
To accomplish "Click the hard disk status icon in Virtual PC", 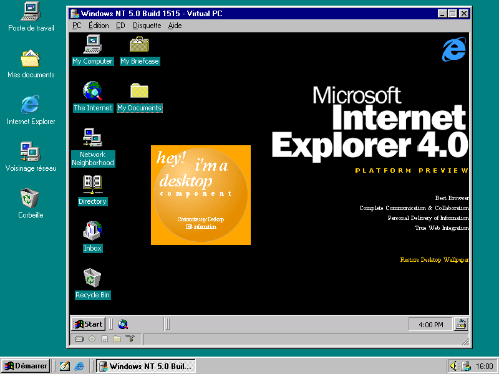I will [x=79, y=339].
